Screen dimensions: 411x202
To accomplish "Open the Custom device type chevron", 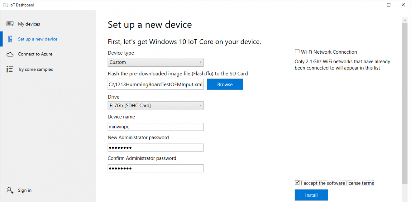I will [x=200, y=62].
